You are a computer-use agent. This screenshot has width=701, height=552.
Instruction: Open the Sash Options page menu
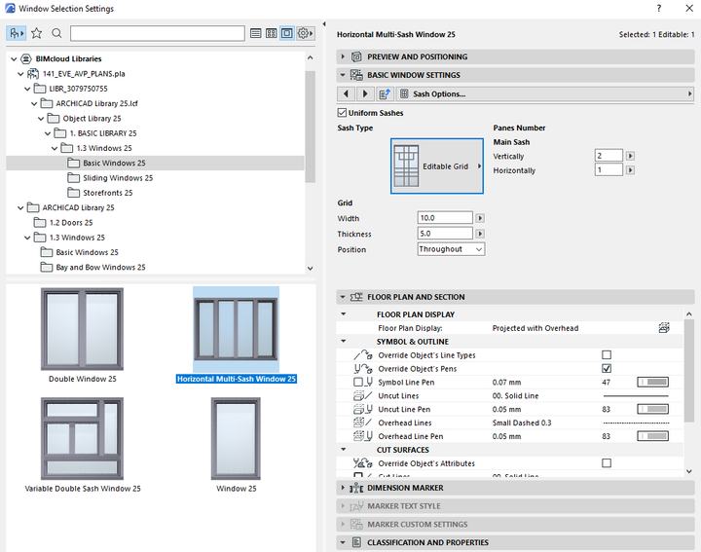pyautogui.click(x=544, y=93)
